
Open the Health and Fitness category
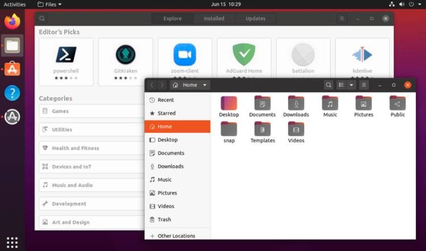point(92,148)
